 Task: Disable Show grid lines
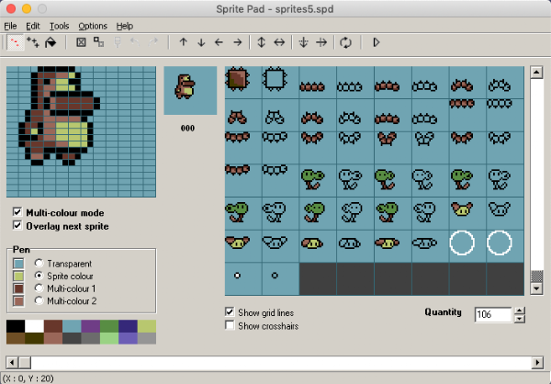[x=230, y=311]
